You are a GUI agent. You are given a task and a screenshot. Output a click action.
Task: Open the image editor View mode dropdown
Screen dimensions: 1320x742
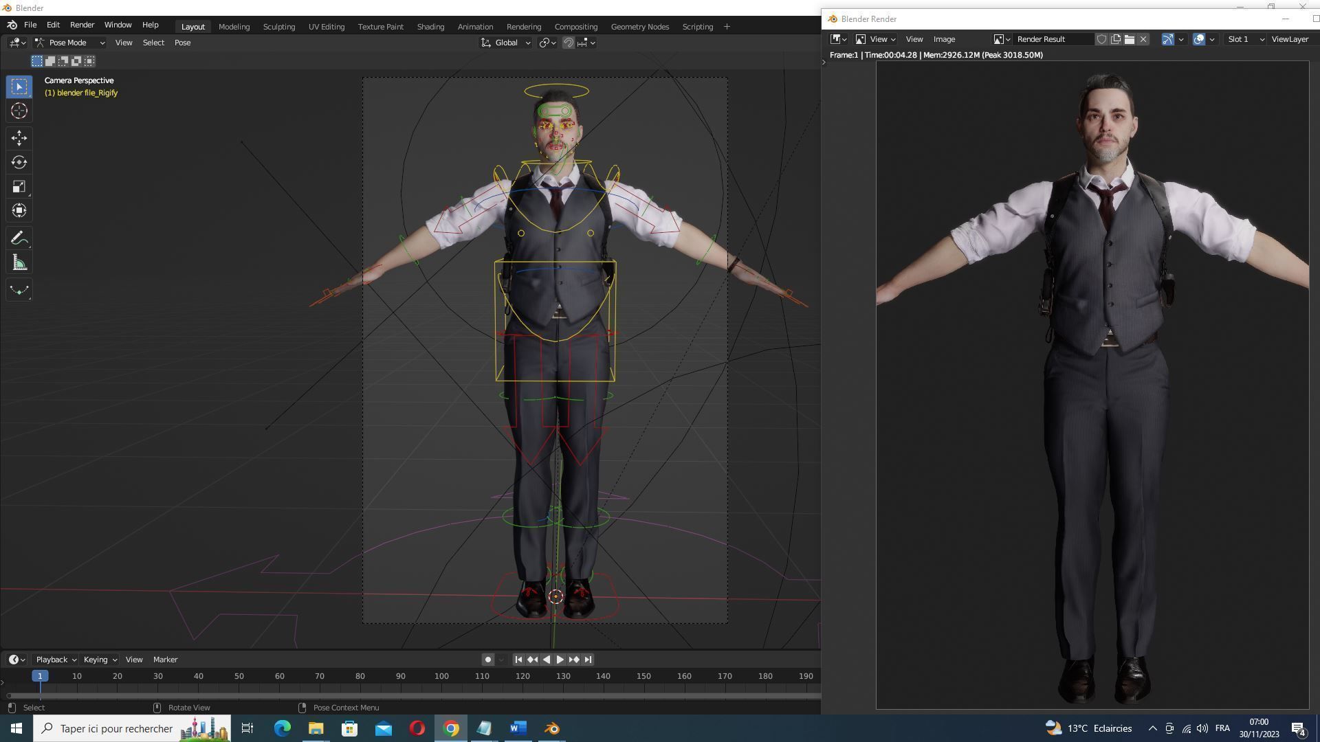875,39
